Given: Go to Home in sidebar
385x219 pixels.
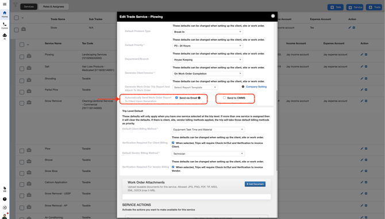Looking at the screenshot, I should pyautogui.click(x=5, y=14).
